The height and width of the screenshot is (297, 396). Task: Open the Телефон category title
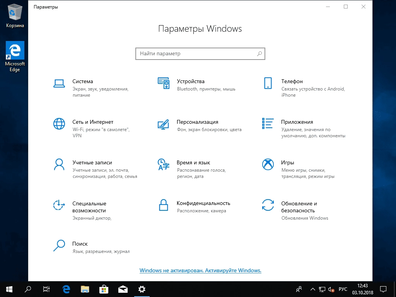[x=292, y=81]
